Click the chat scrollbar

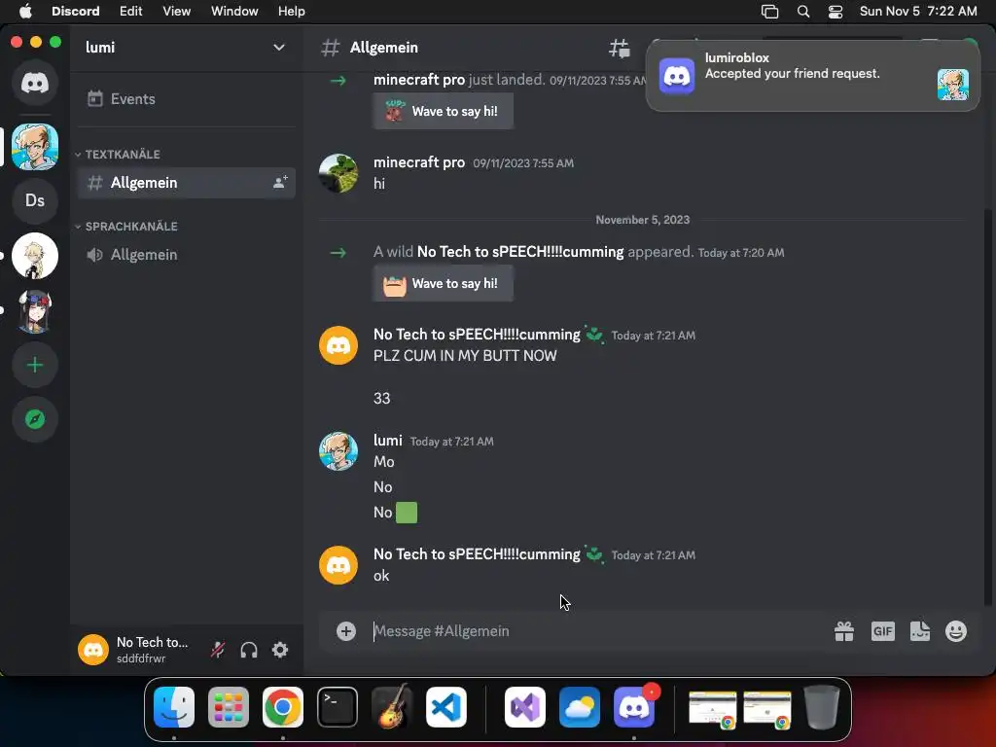[x=988, y=407]
